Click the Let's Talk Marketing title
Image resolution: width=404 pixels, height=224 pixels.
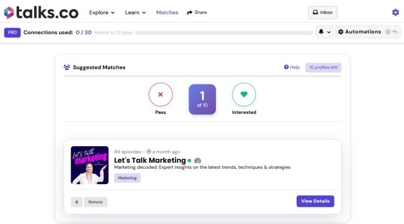click(150, 160)
